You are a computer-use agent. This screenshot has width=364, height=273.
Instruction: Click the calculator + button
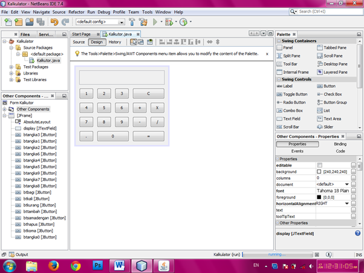(x=140, y=108)
